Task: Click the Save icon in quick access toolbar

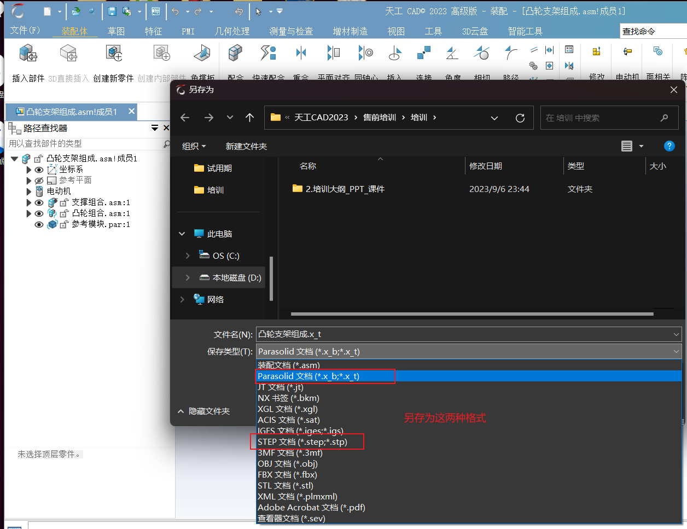Action: point(112,11)
